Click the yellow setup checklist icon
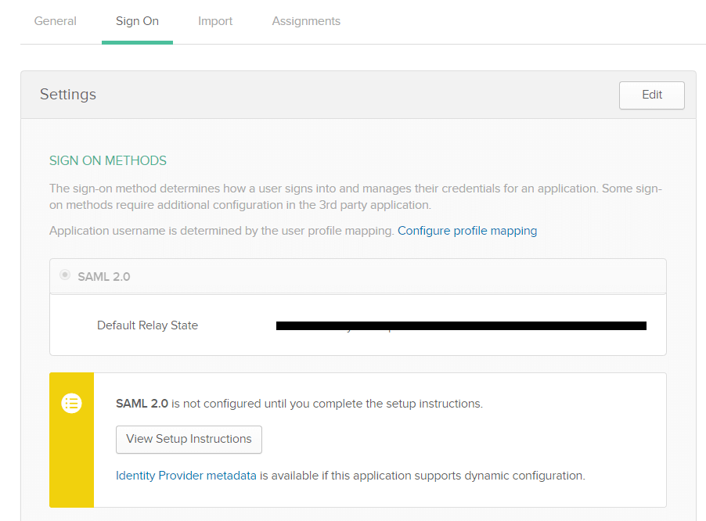The width and height of the screenshot is (706, 521). click(x=71, y=404)
